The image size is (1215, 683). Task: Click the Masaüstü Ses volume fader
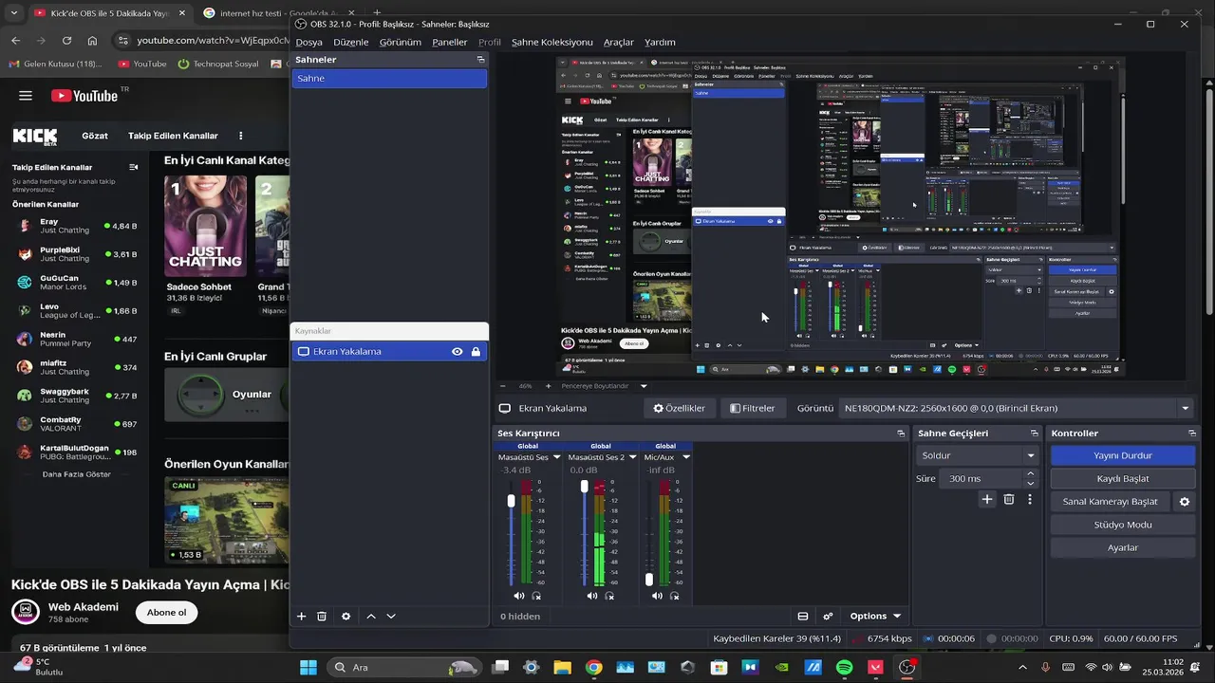(511, 500)
